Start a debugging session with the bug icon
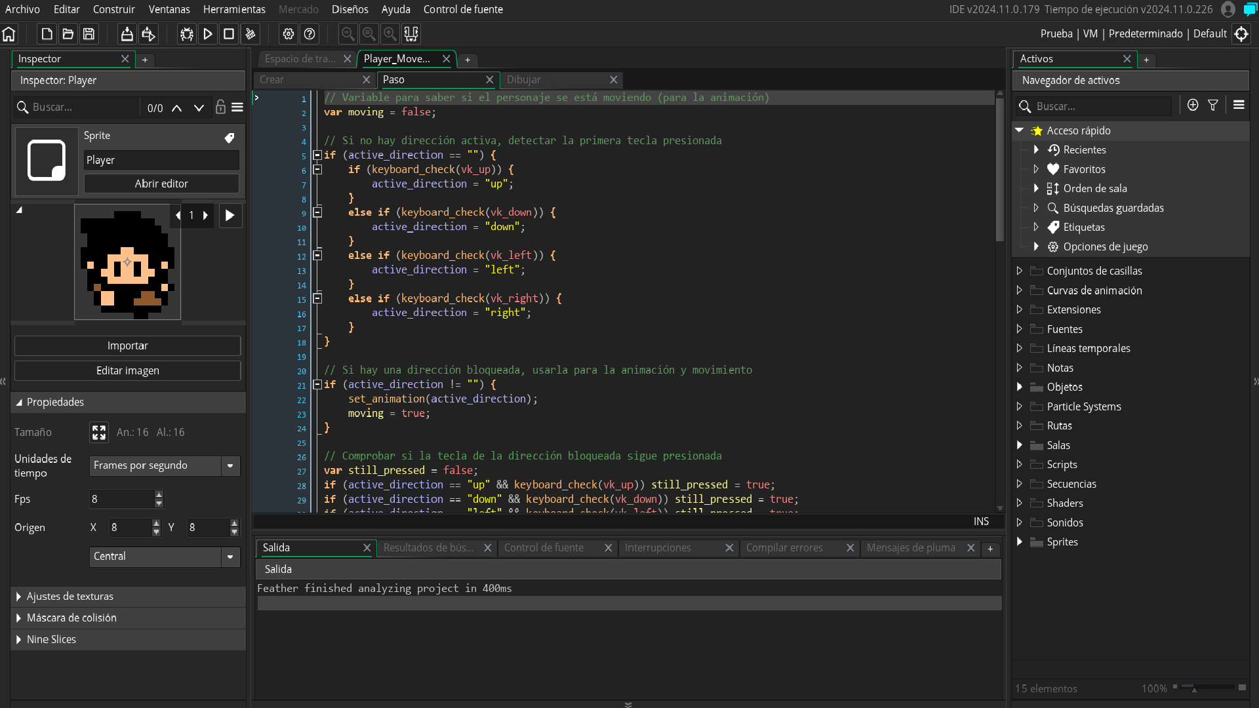Screen dimensions: 1259x708 pos(187,33)
